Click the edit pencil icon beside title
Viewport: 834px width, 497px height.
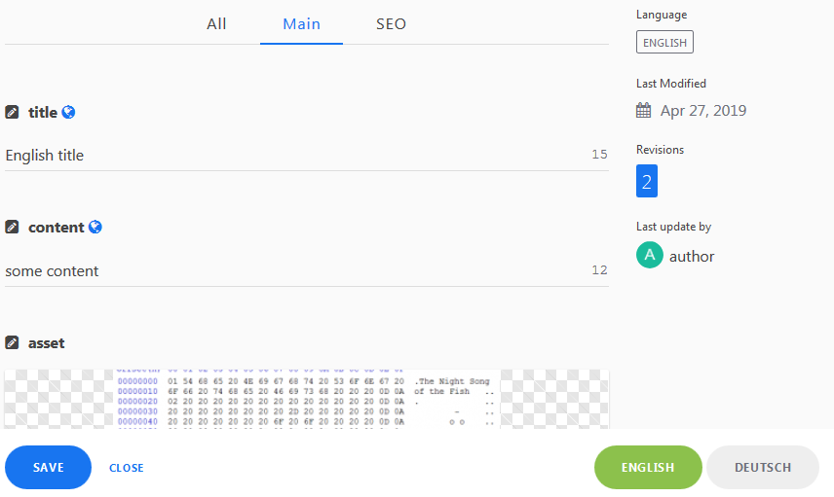pyautogui.click(x=12, y=112)
